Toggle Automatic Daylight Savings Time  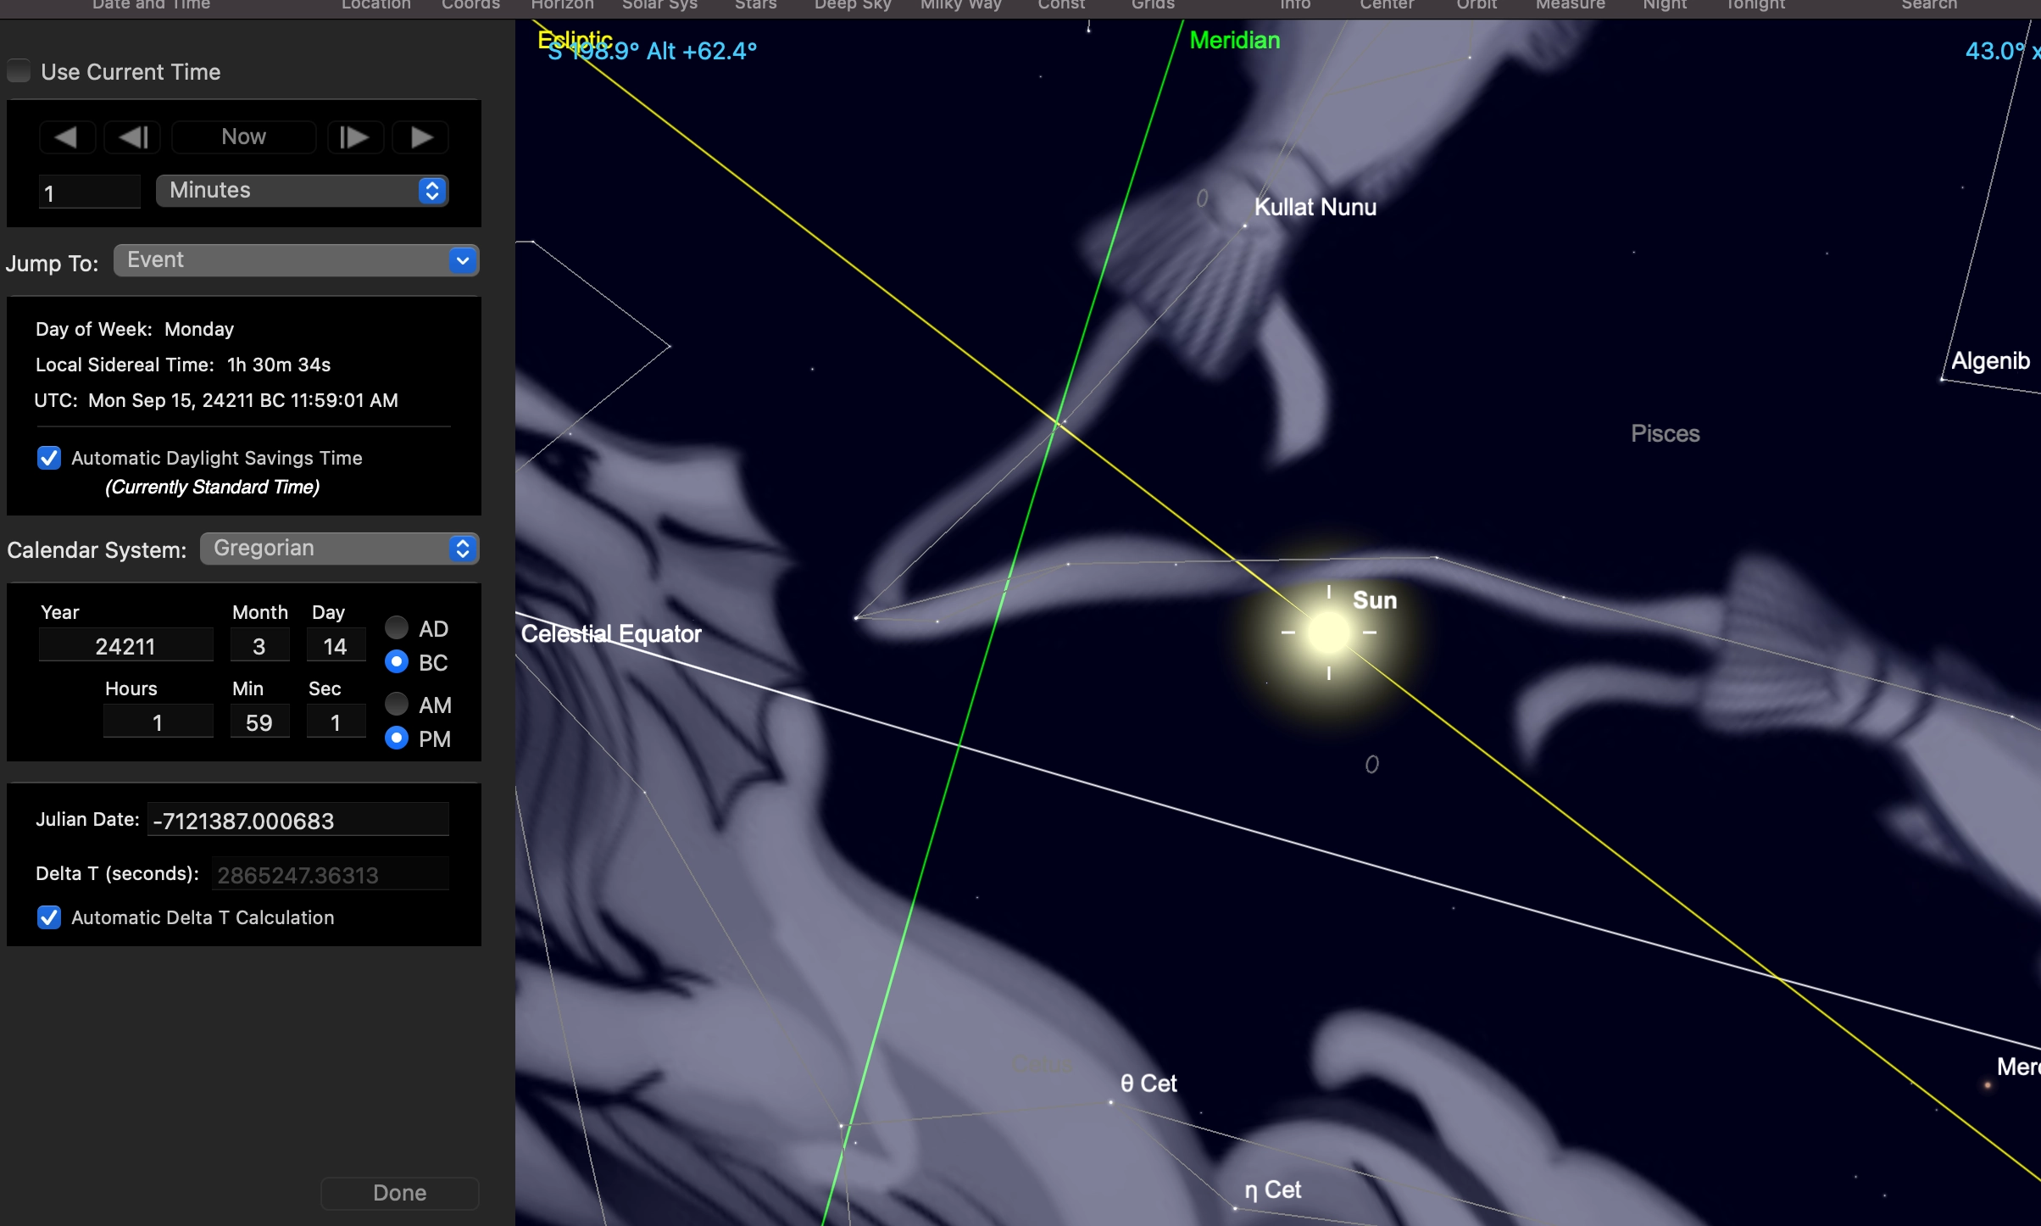click(49, 458)
